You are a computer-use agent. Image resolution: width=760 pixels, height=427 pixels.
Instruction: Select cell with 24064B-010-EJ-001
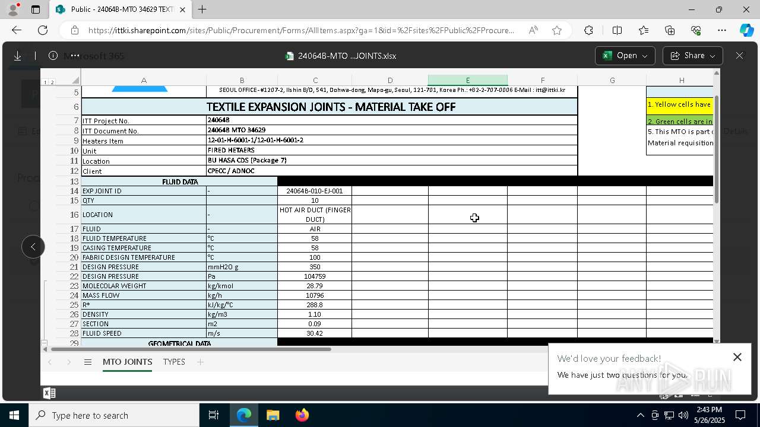315,191
